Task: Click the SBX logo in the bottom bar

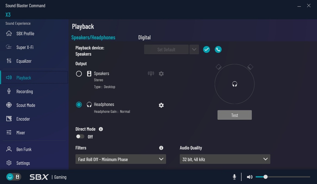Action: coord(39,177)
